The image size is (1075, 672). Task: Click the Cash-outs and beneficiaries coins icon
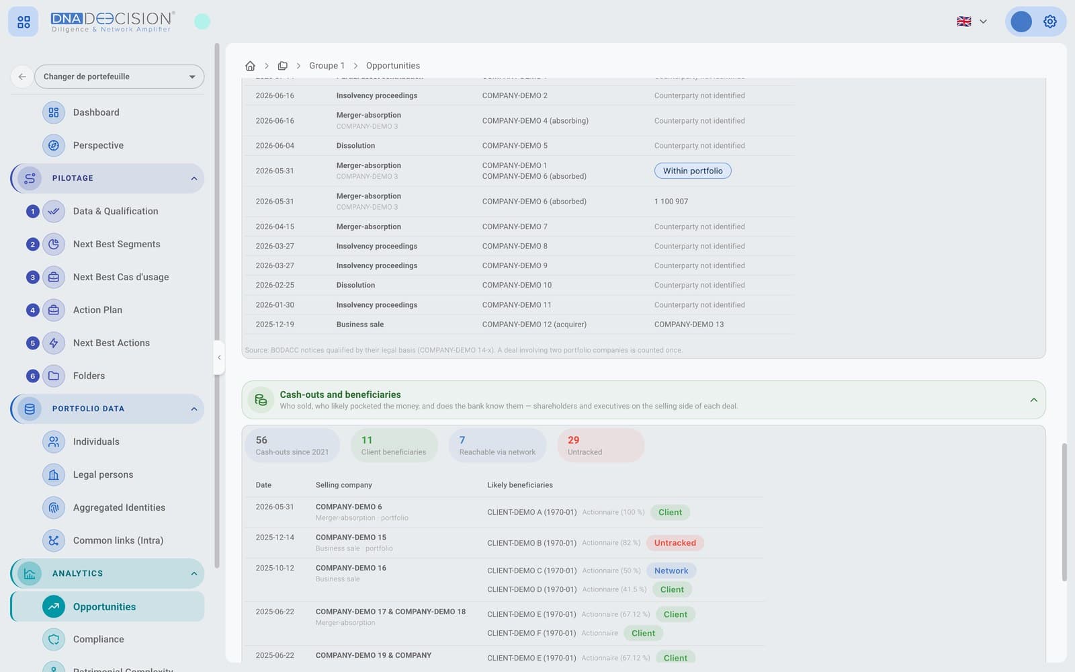click(x=261, y=400)
